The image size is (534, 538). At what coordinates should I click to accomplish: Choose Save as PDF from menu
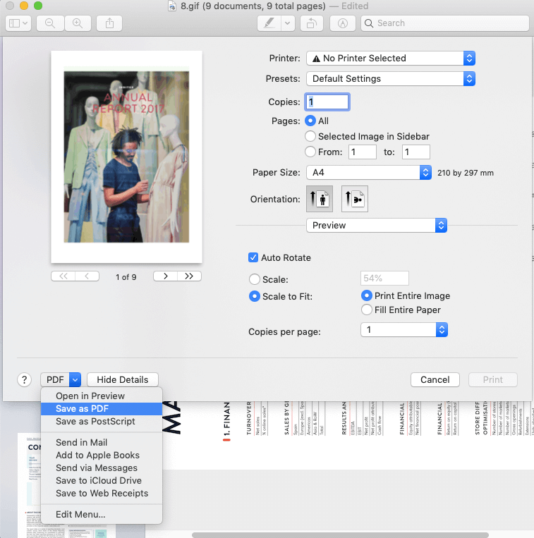point(83,409)
